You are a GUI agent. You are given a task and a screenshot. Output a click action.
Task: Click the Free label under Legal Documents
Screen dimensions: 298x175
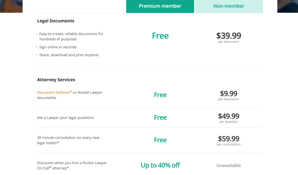(x=160, y=36)
